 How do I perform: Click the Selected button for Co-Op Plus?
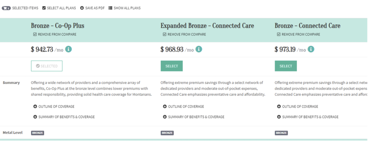tap(47, 66)
